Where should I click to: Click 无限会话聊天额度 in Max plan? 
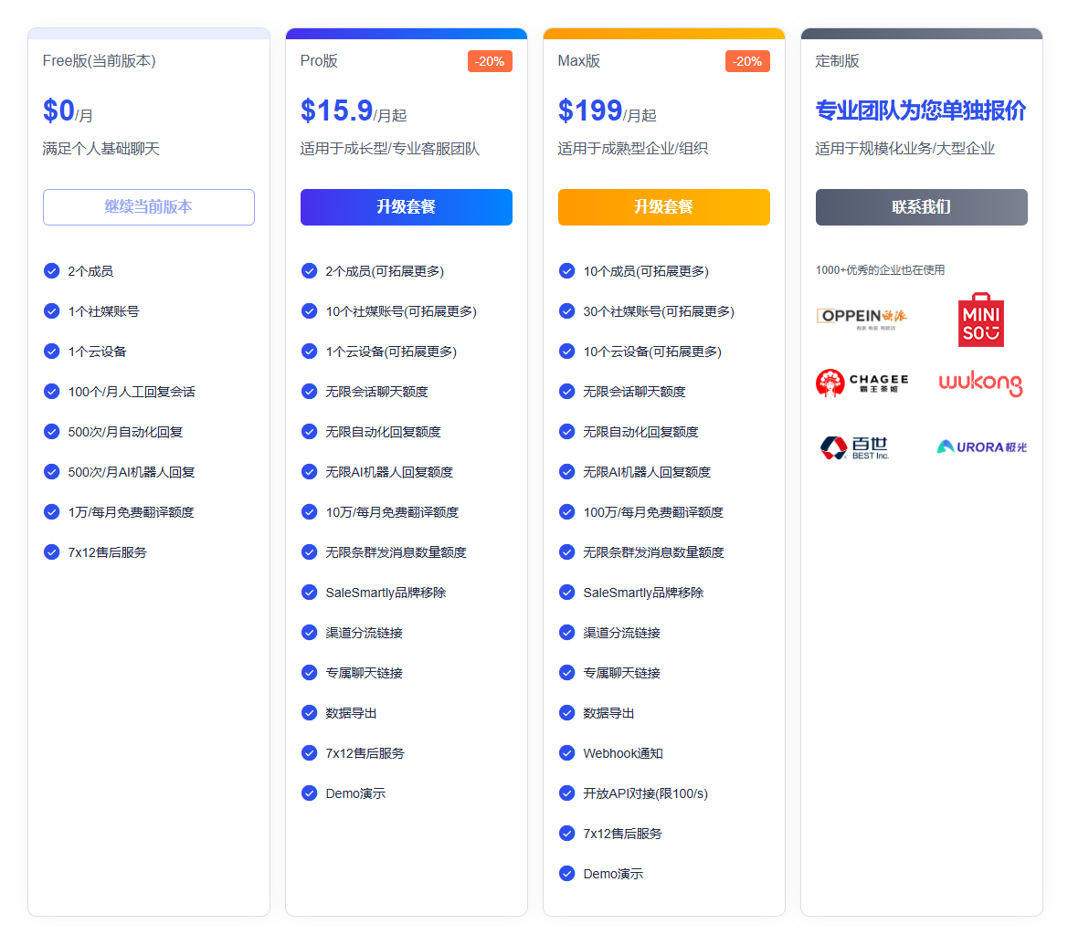pyautogui.click(x=634, y=392)
